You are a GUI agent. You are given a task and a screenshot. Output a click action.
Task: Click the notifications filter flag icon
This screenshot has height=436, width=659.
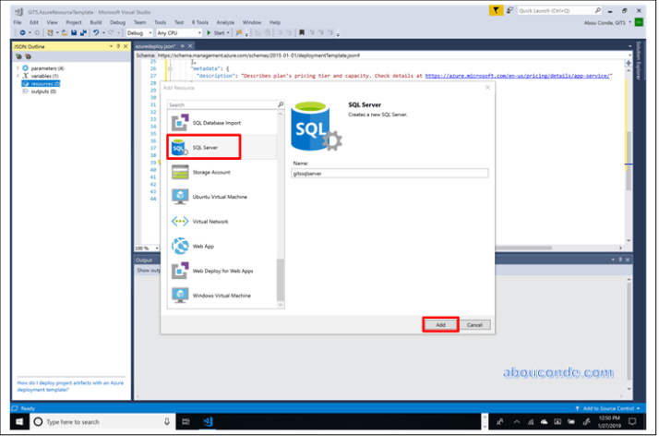click(x=497, y=9)
